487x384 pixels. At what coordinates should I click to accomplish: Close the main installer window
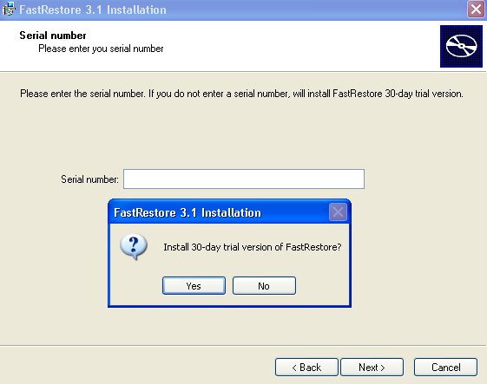tap(476, 10)
